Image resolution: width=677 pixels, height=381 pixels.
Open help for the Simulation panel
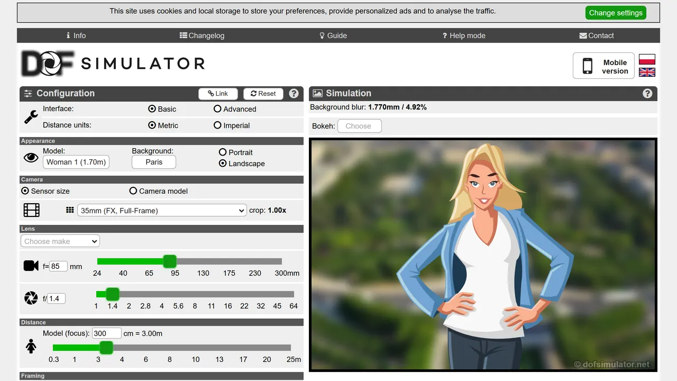click(647, 94)
